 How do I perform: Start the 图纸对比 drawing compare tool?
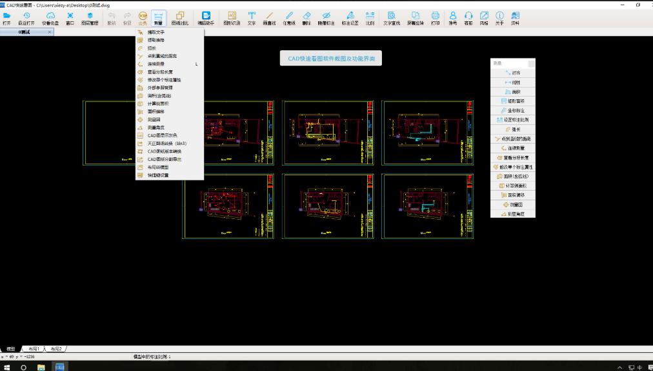180,17
